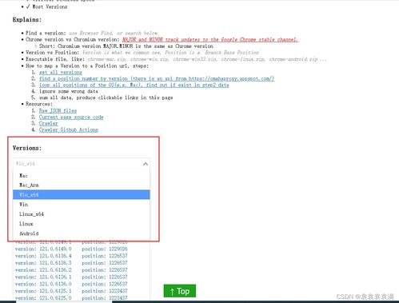
Task: Select Mac from the platform list
Action: pyautogui.click(x=82, y=176)
